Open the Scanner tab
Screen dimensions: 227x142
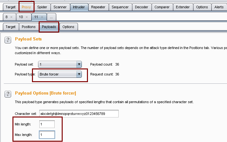tap(60, 7)
